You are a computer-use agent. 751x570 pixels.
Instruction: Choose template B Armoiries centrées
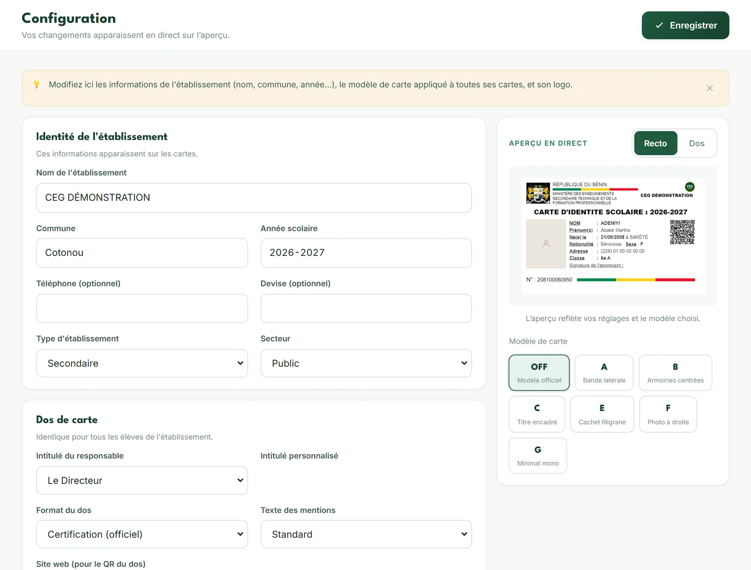point(675,373)
